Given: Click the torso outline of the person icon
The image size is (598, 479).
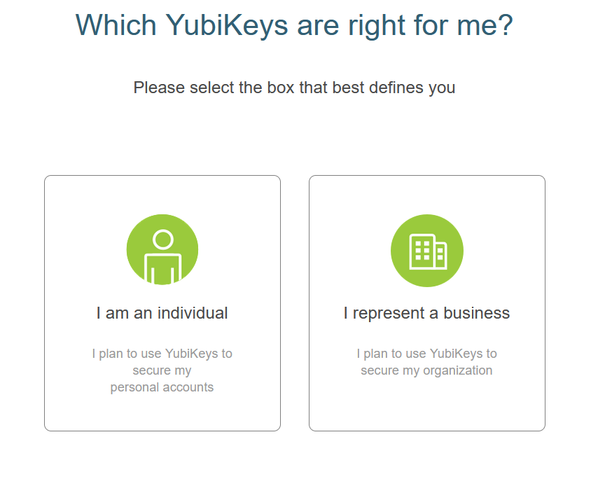Looking at the screenshot, I should [x=163, y=268].
